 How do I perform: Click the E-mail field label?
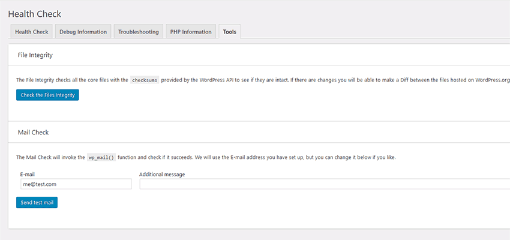[28, 174]
